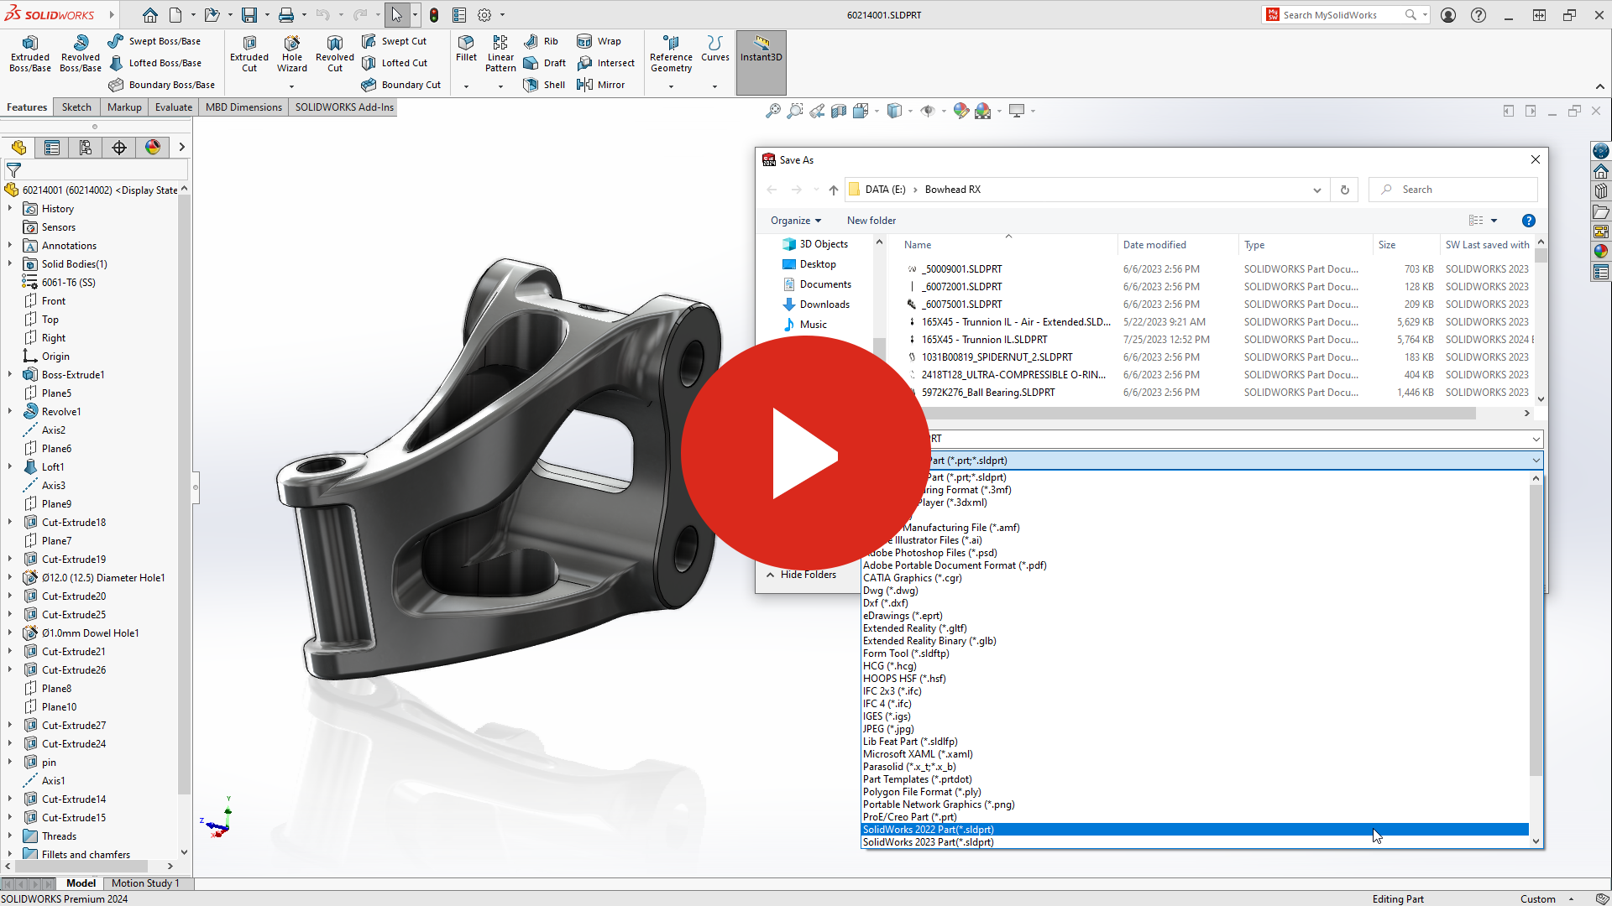Click the Wrap tool

tap(599, 41)
